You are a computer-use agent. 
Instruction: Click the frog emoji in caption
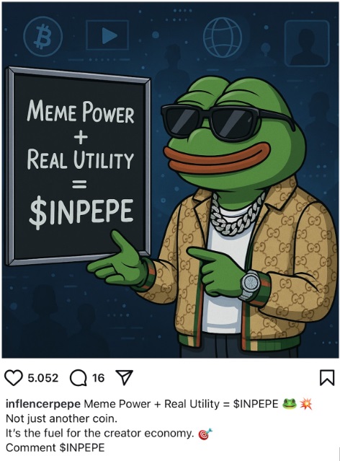(x=289, y=404)
